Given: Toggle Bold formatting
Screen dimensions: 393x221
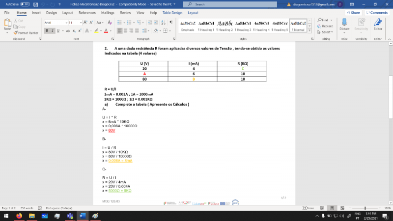Looking at the screenshot, I should coord(47,30).
